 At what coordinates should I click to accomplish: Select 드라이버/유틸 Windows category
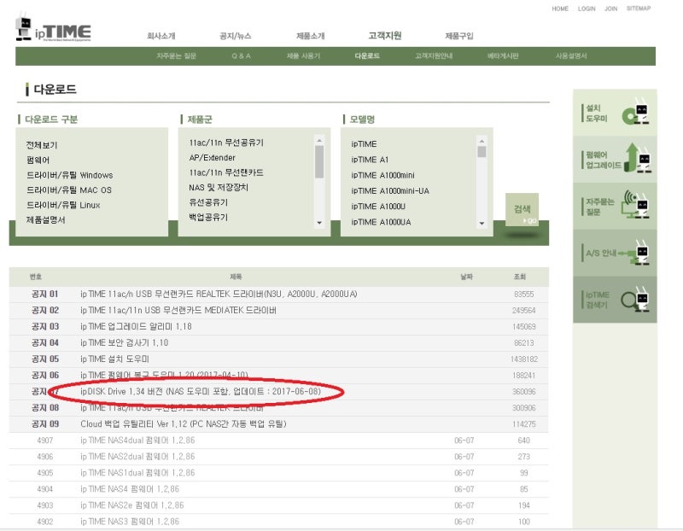70,175
